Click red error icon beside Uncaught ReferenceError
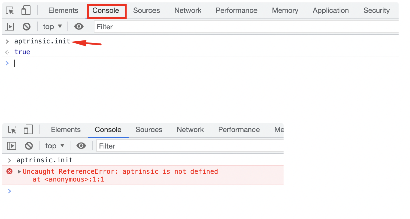This screenshot has height=219, width=410. coord(10,171)
